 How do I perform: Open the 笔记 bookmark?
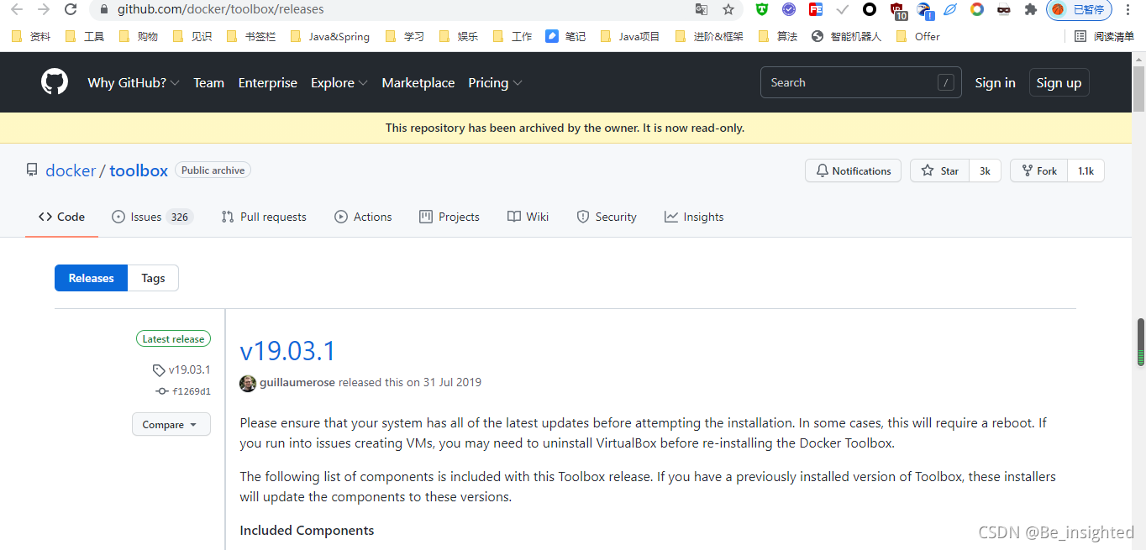pos(565,36)
